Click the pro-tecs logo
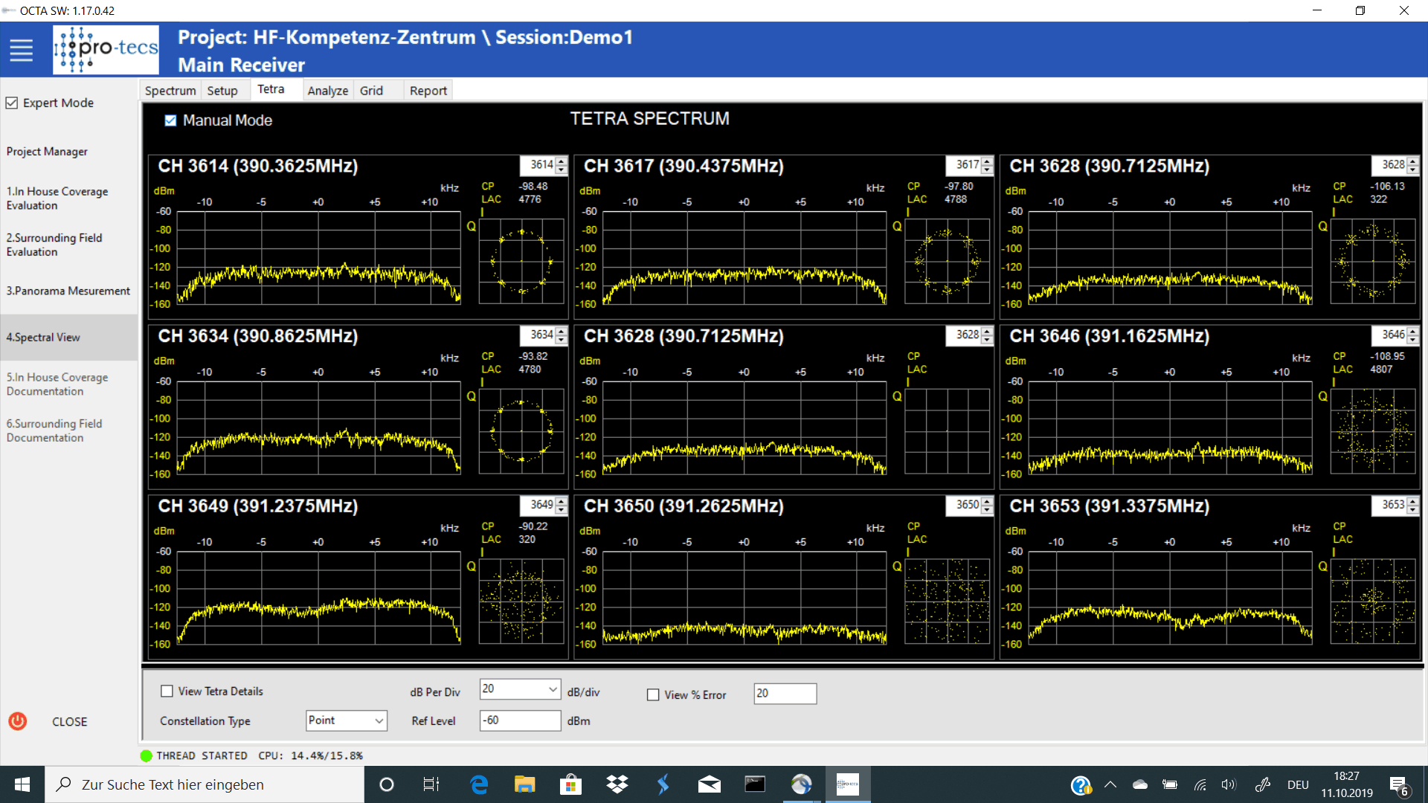This screenshot has width=1428, height=803. [x=106, y=50]
